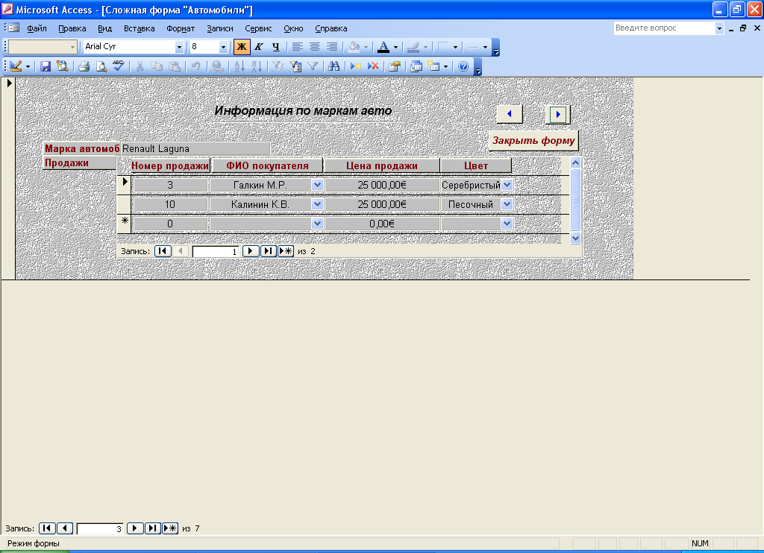Toggle Bold (Ж) formatting
764x553 pixels.
pos(241,47)
